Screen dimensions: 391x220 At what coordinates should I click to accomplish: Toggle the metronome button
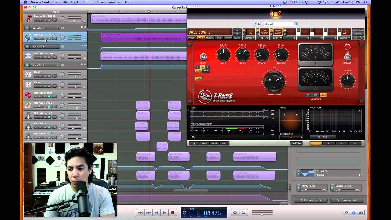pos(243,212)
